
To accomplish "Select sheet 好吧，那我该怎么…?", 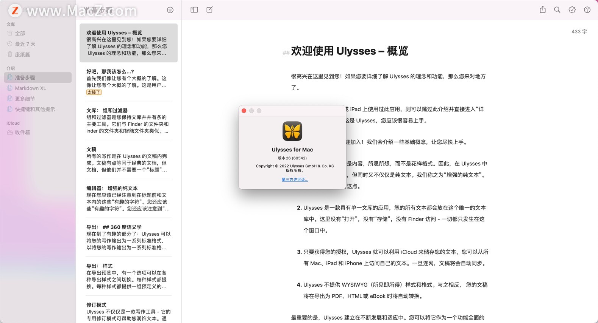I will (128, 82).
